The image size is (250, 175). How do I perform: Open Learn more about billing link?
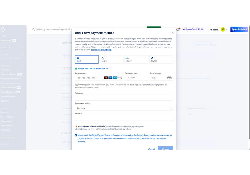click(x=102, y=50)
